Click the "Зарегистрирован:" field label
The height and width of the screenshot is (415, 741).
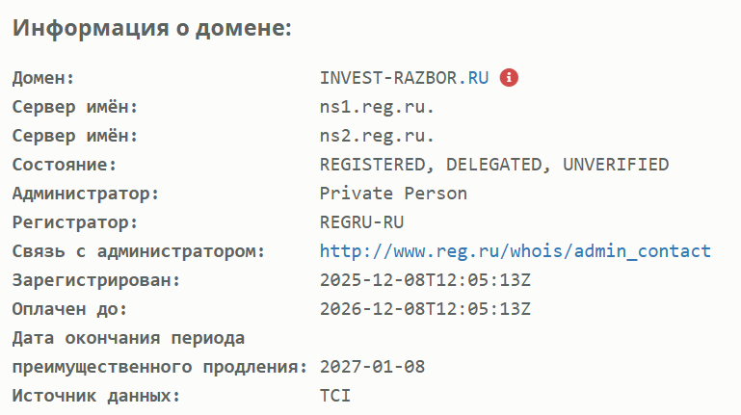95,280
